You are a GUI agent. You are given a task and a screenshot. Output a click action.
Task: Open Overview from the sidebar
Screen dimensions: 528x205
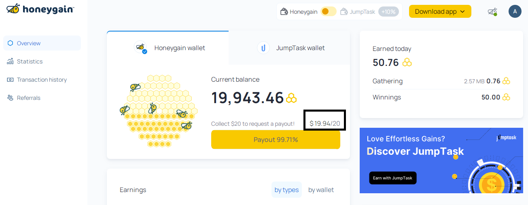[42, 43]
